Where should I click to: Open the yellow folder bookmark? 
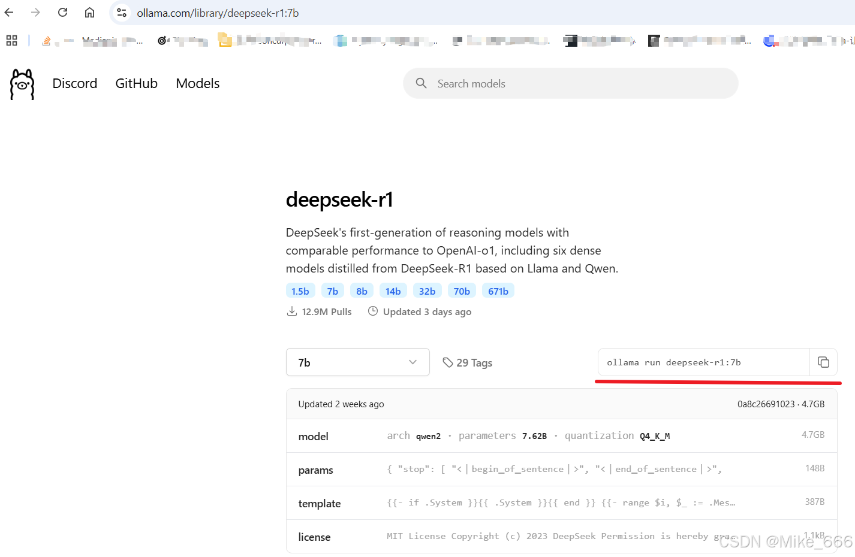coord(225,40)
